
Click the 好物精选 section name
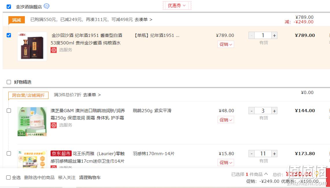tap(23, 82)
